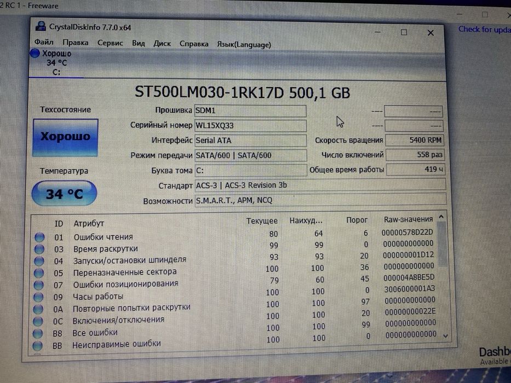Click the Raw-значения column header
Viewport: 511px width, 383px height.
[409, 219]
